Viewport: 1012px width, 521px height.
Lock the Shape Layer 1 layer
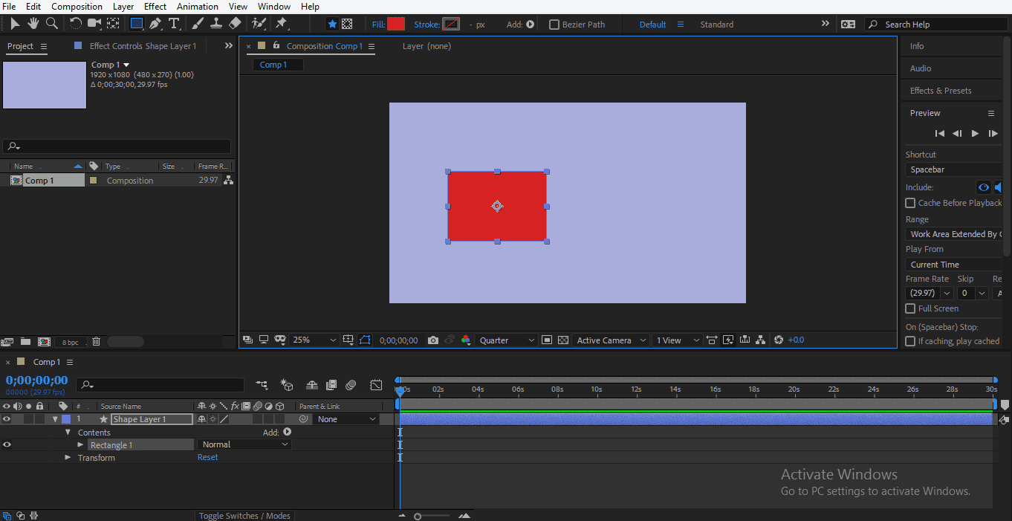click(x=39, y=418)
